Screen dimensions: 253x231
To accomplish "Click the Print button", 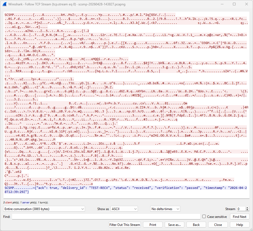I will 153,225.
